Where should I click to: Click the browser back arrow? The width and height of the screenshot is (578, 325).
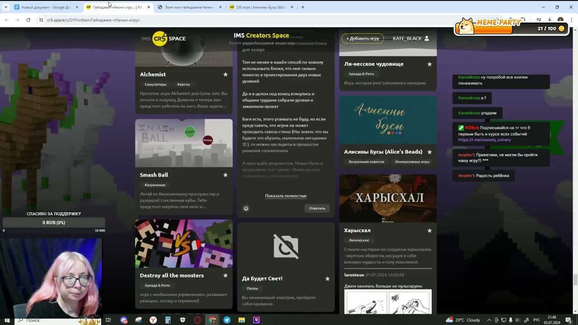click(x=6, y=20)
